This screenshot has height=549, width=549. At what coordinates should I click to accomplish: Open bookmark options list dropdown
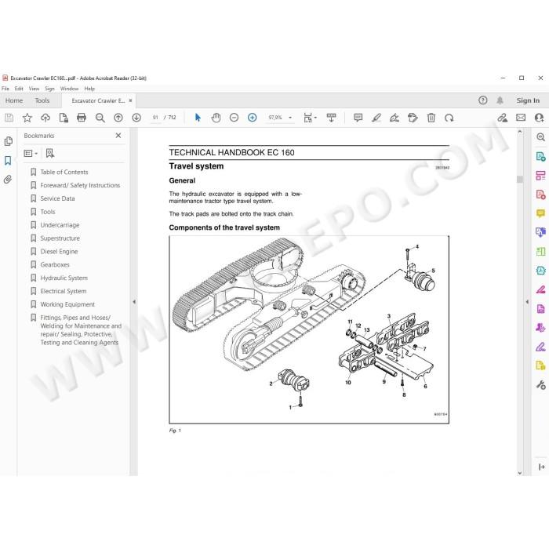click(31, 154)
